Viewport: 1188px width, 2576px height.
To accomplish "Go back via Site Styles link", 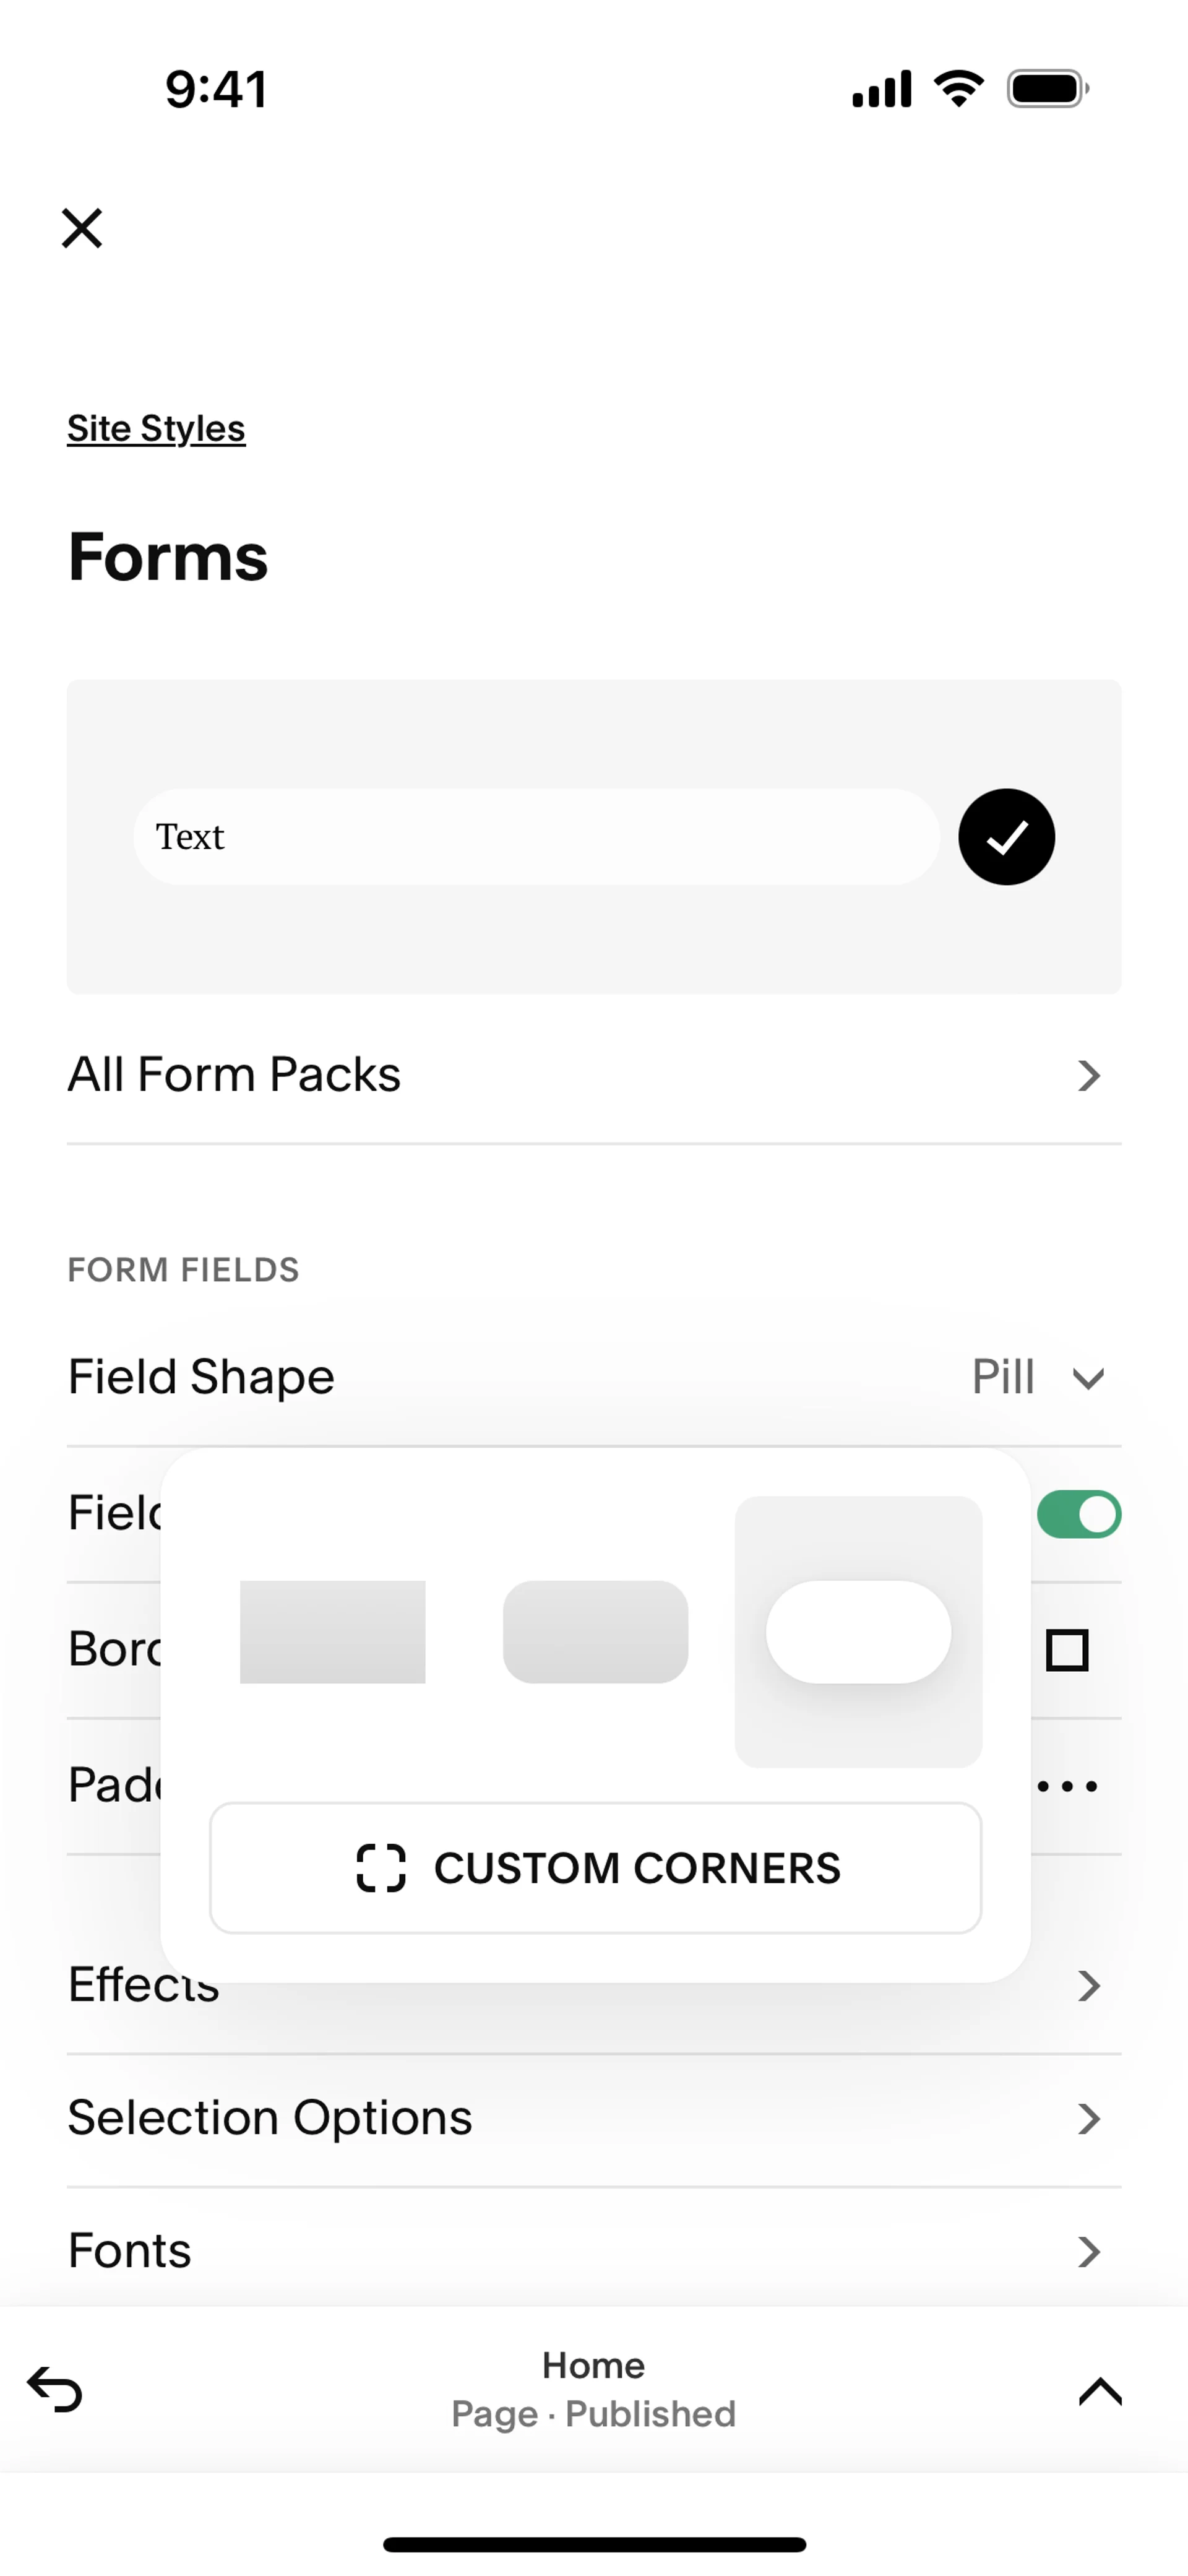I will (x=156, y=429).
